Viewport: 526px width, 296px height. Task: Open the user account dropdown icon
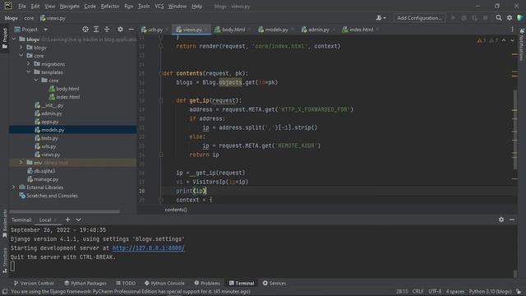point(381,18)
